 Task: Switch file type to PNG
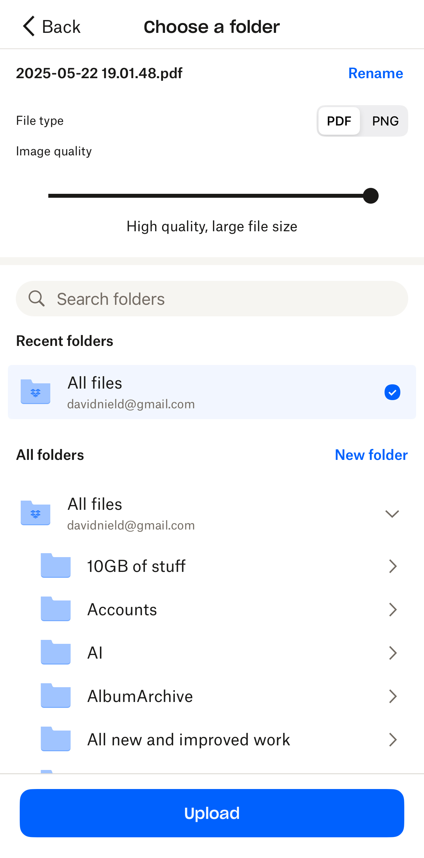385,121
